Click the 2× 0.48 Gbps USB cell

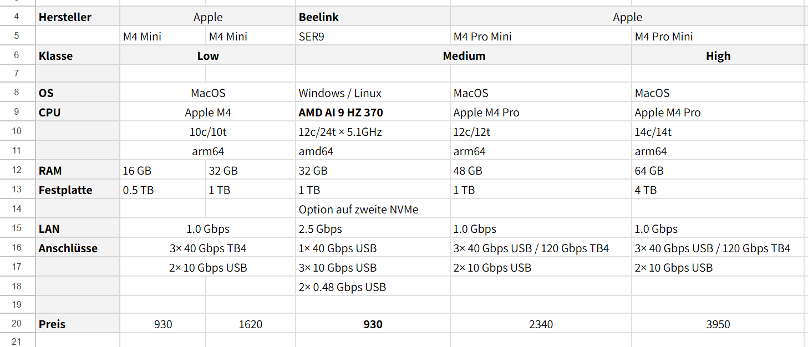click(x=373, y=287)
